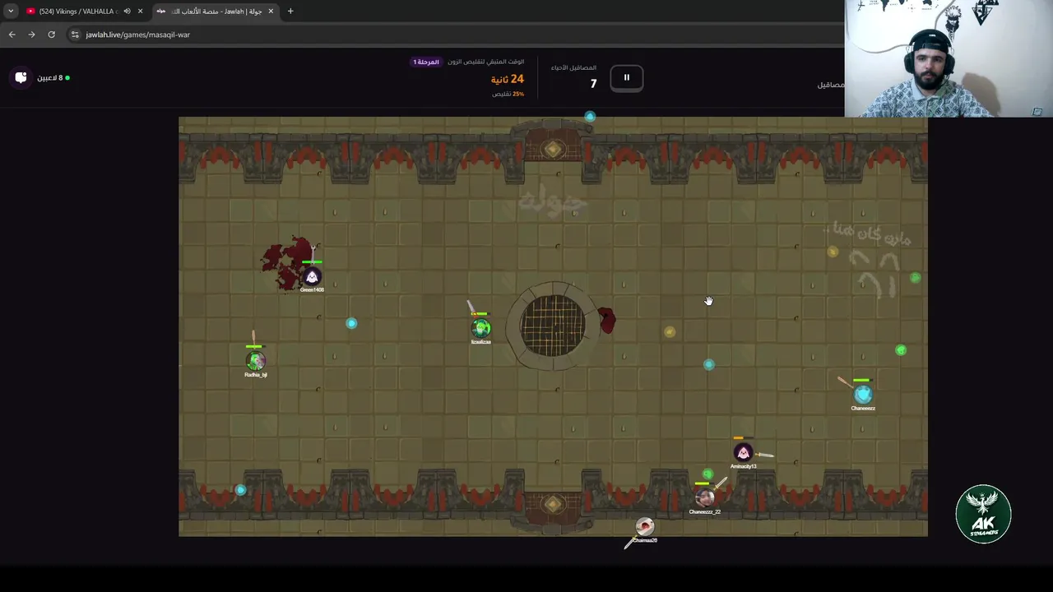Click the bottom arena gate emblem
1053x592 pixels.
553,503
